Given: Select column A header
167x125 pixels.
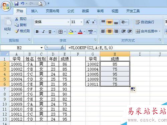Looking at the screenshot, I should coord(17,54).
